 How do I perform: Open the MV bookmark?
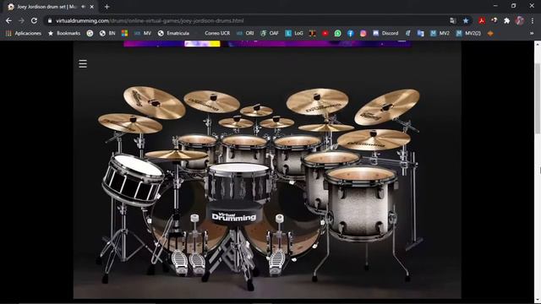[143, 33]
